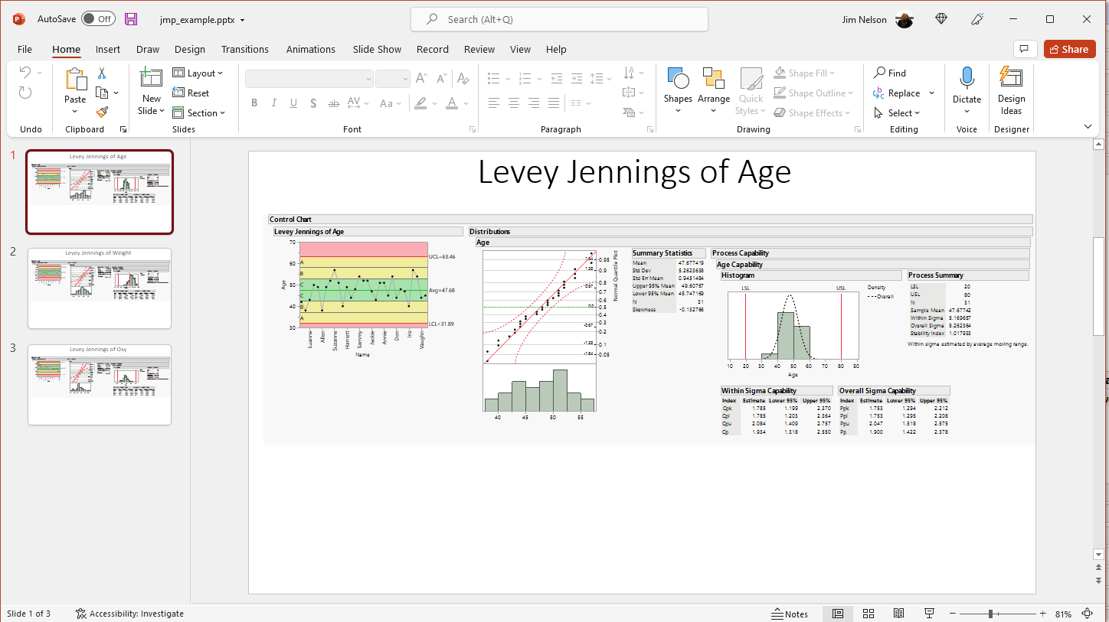Image resolution: width=1109 pixels, height=622 pixels.
Task: Click the Format Painter icon
Action: coord(100,112)
